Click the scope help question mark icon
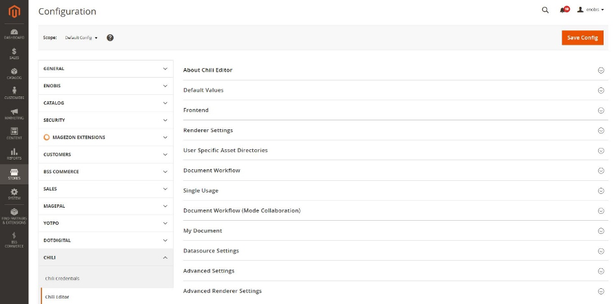 (110, 38)
